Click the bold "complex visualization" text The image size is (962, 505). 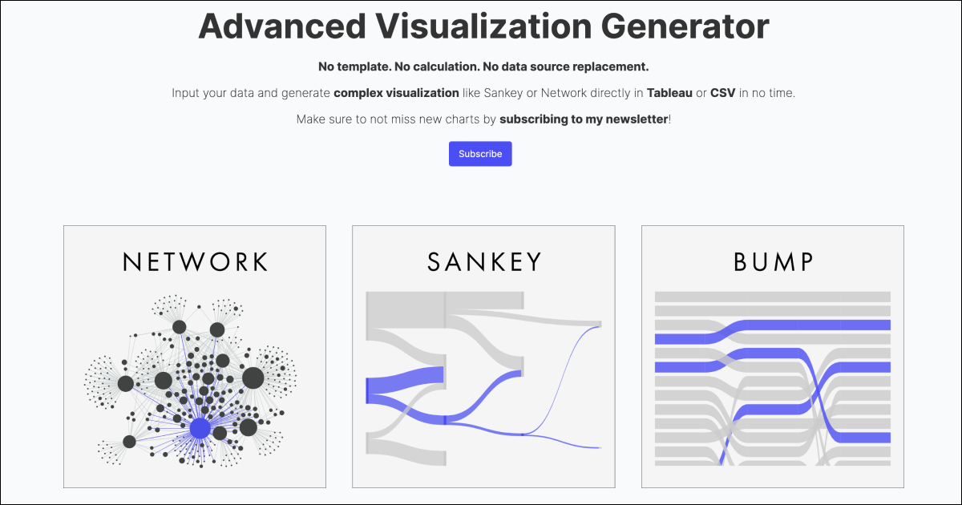(x=396, y=93)
